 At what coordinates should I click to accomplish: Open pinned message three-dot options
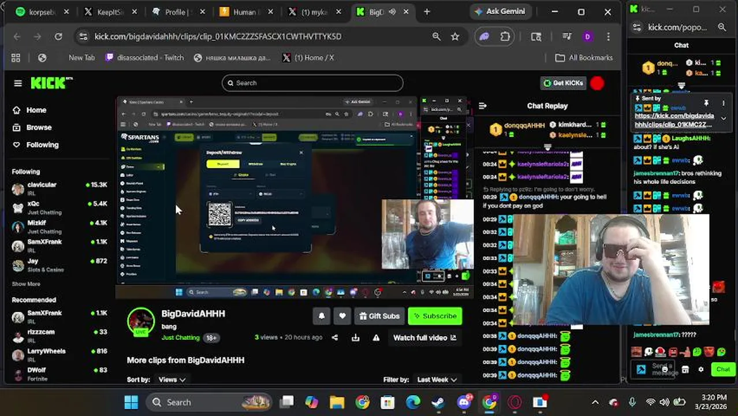(723, 103)
